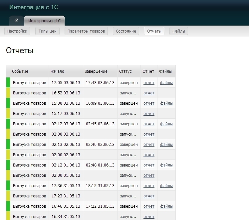Open файлы for 16:46 31.05.13 export
249x220 pixels.
(x=166, y=206)
